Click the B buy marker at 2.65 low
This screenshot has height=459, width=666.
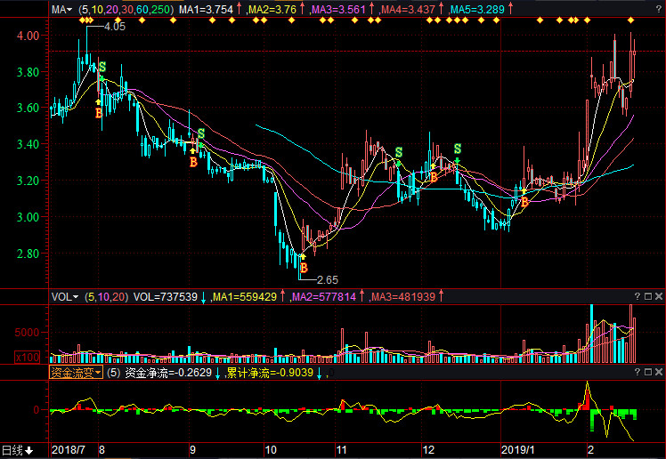tap(303, 267)
